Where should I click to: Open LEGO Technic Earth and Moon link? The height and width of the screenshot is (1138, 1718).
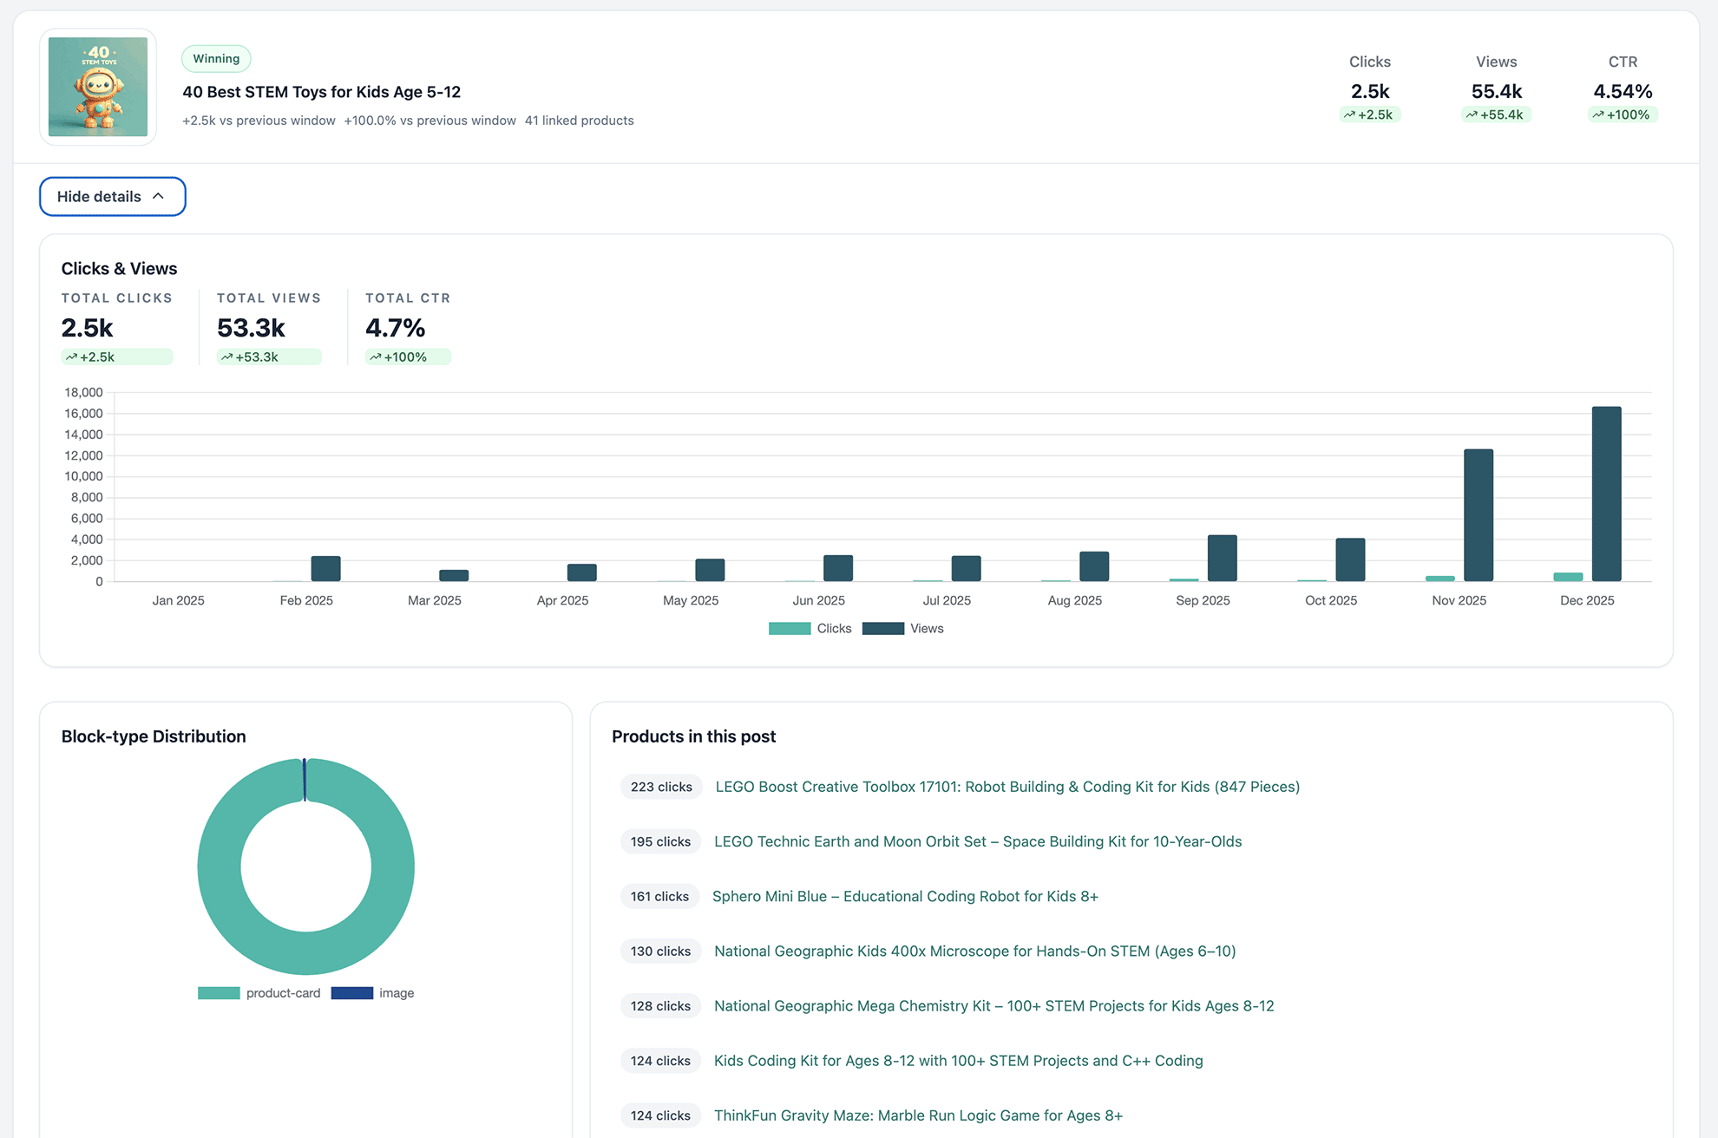pyautogui.click(x=977, y=841)
